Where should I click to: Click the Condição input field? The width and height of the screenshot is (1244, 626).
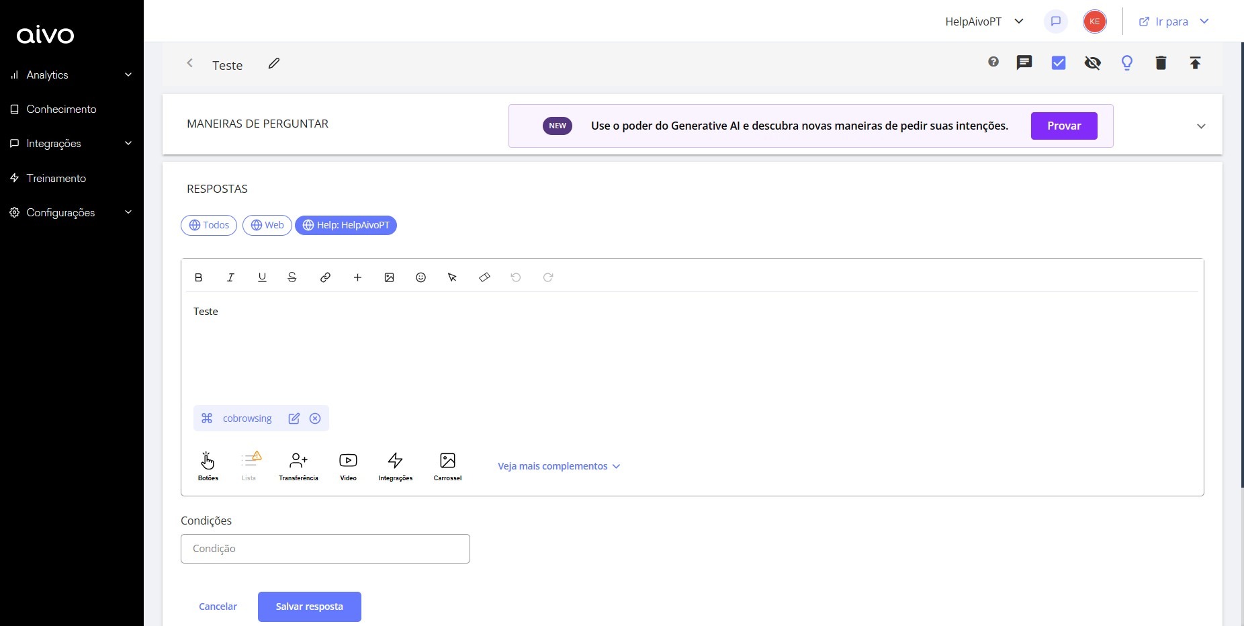click(325, 549)
